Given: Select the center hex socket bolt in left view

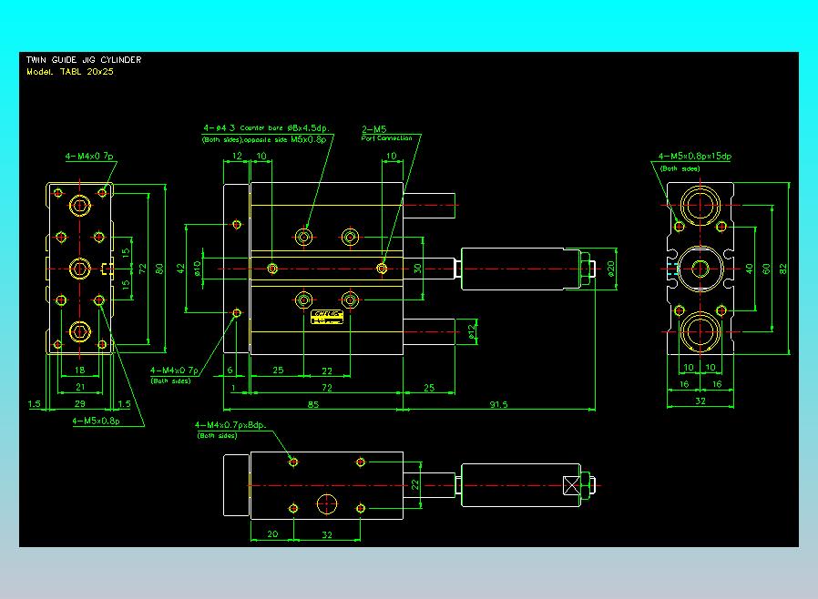Looking at the screenshot, I should click(x=80, y=268).
